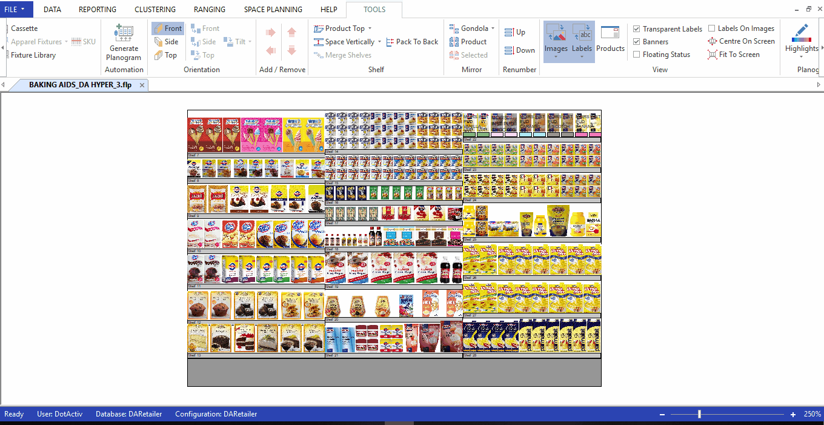Mirror the Gondola

(x=468, y=28)
